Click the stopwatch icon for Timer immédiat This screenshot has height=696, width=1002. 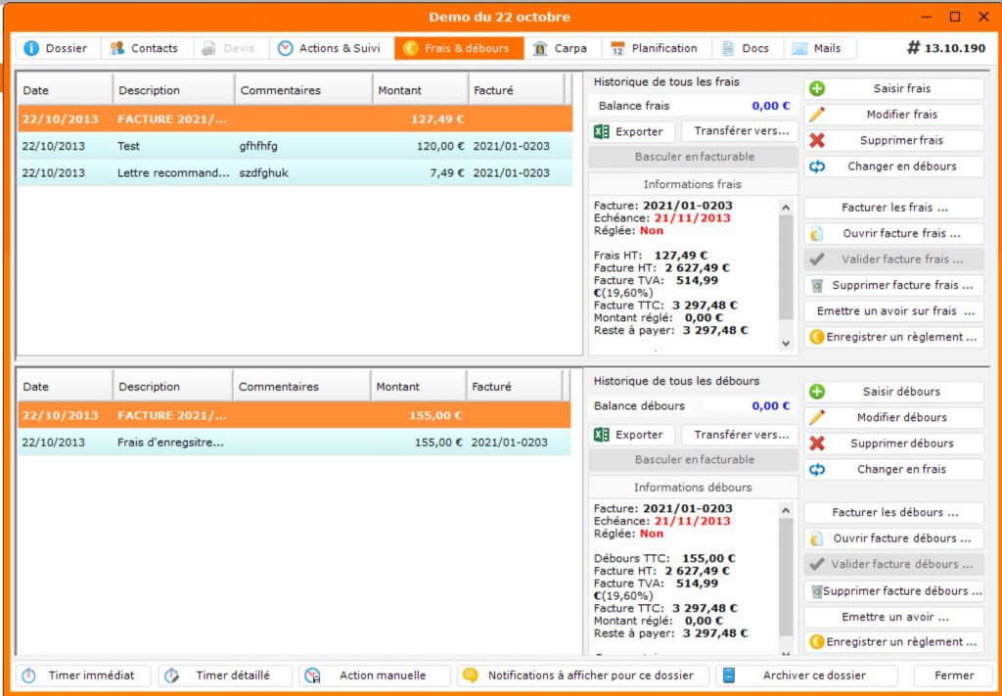point(29,675)
